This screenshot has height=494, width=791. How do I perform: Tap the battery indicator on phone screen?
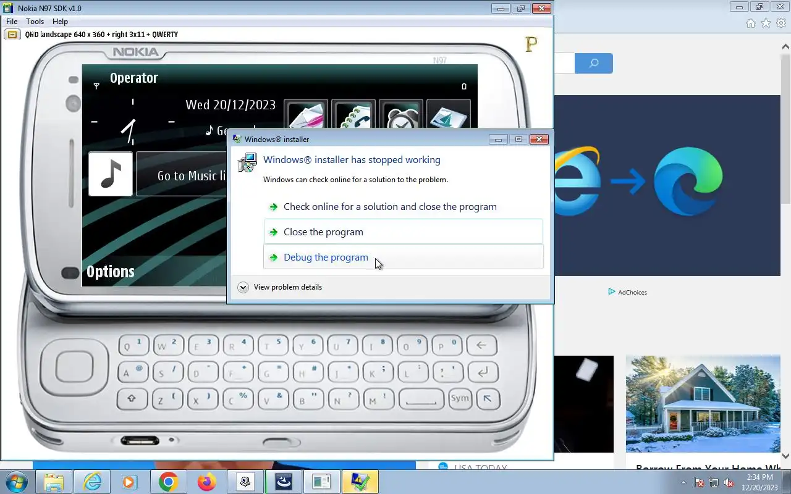click(x=464, y=86)
